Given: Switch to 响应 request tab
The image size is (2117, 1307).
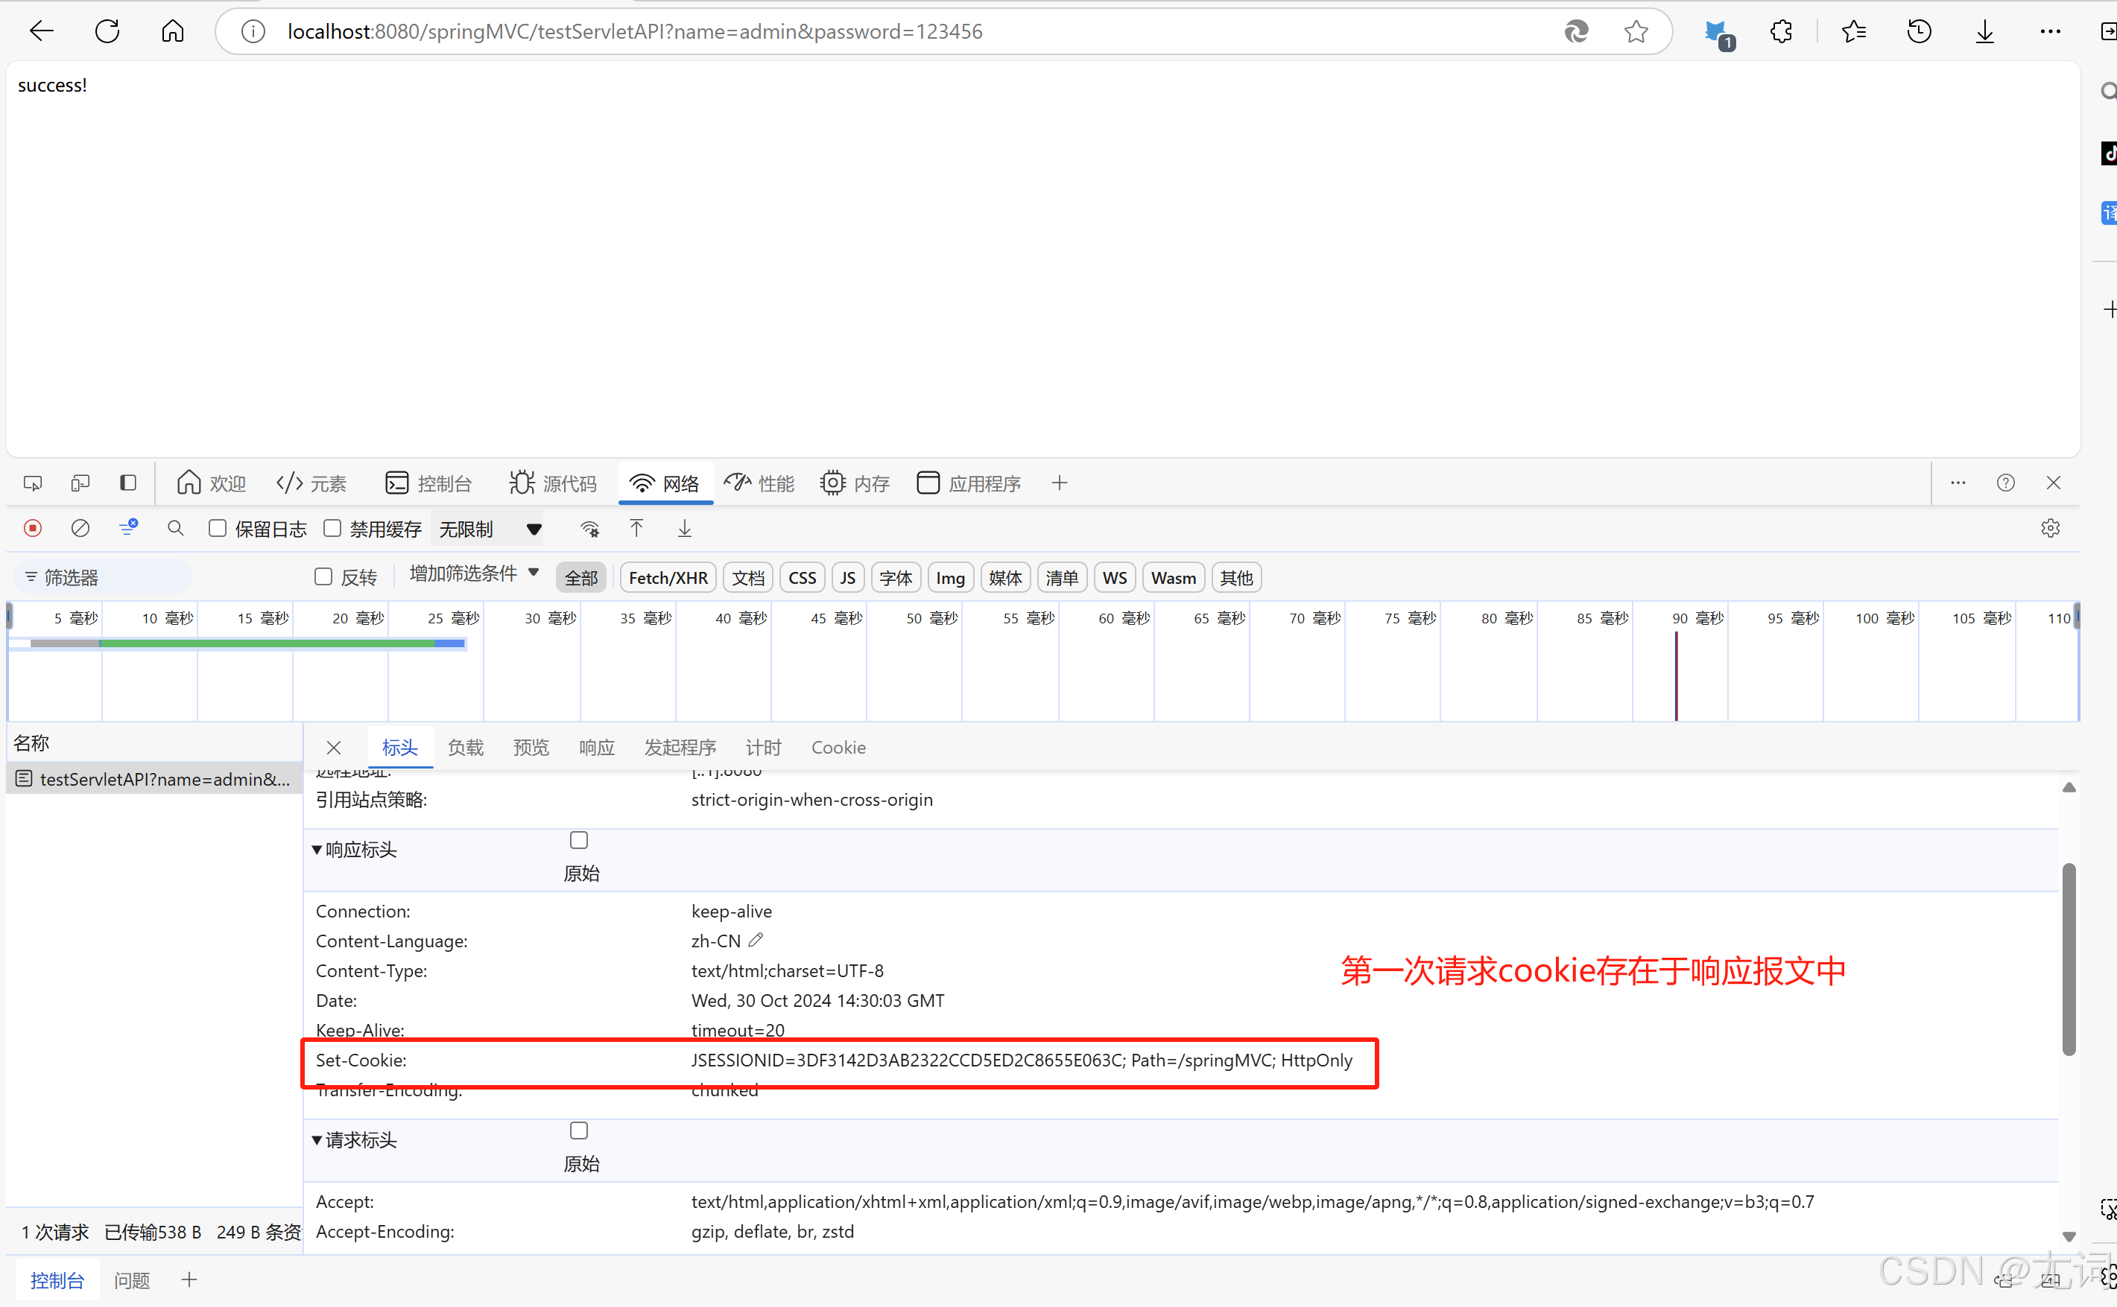Looking at the screenshot, I should [597, 748].
